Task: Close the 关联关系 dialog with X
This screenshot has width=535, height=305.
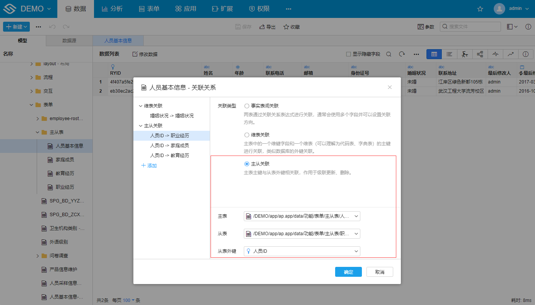Action: point(390,87)
